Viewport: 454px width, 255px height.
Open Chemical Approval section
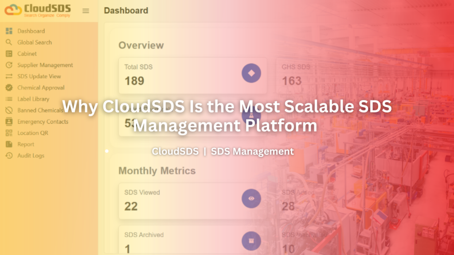[41, 88]
